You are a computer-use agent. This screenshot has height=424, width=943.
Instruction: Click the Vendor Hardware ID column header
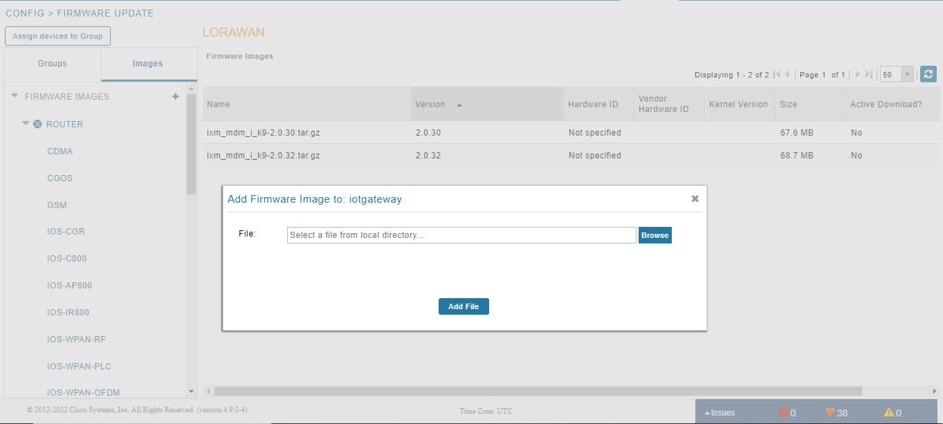[x=669, y=104]
